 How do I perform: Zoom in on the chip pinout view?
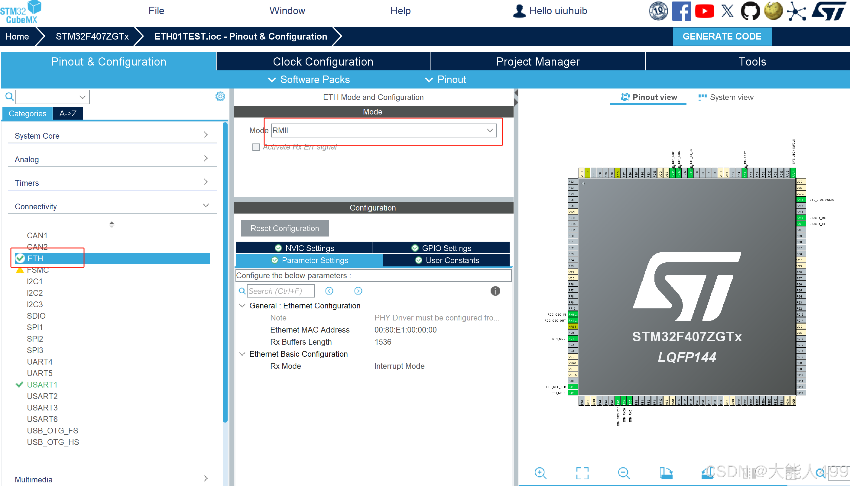coord(540,473)
